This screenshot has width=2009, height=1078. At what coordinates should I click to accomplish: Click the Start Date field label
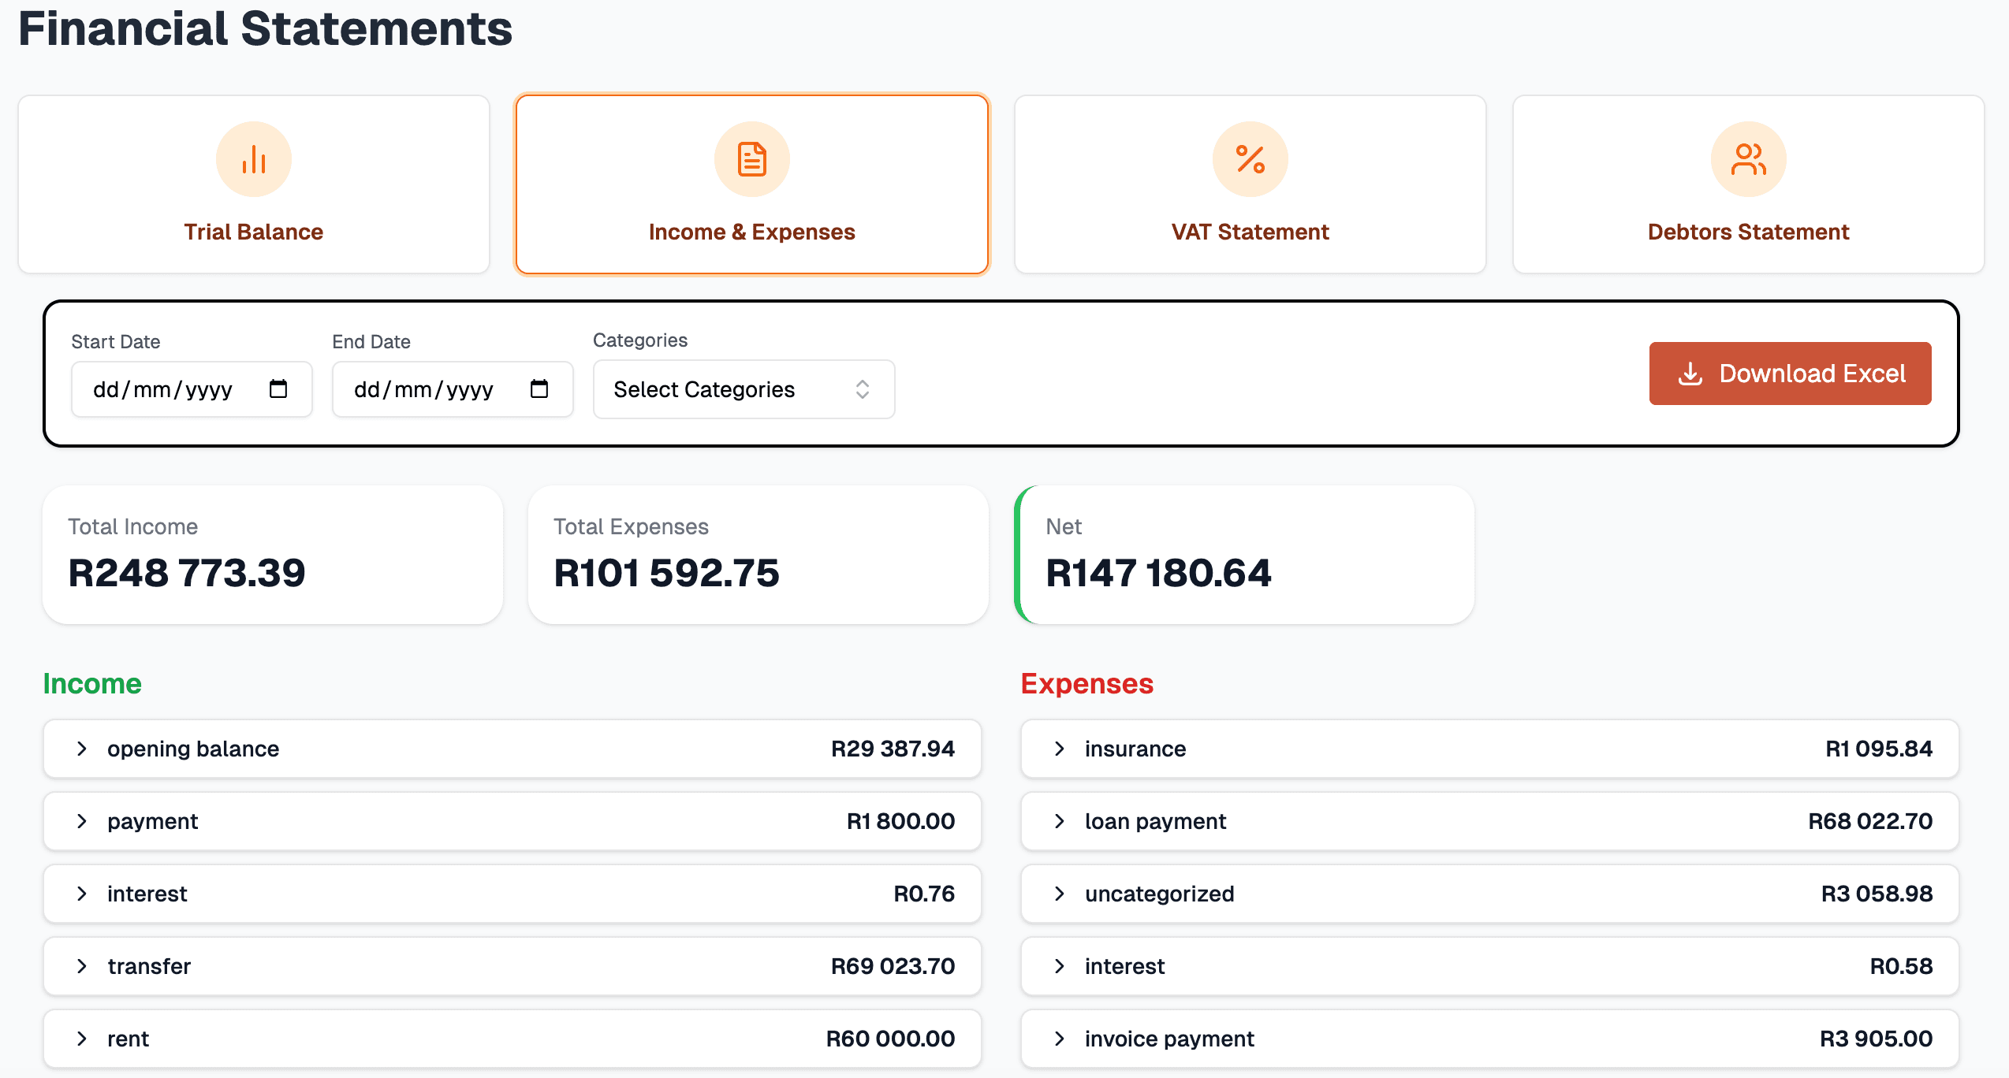(116, 341)
